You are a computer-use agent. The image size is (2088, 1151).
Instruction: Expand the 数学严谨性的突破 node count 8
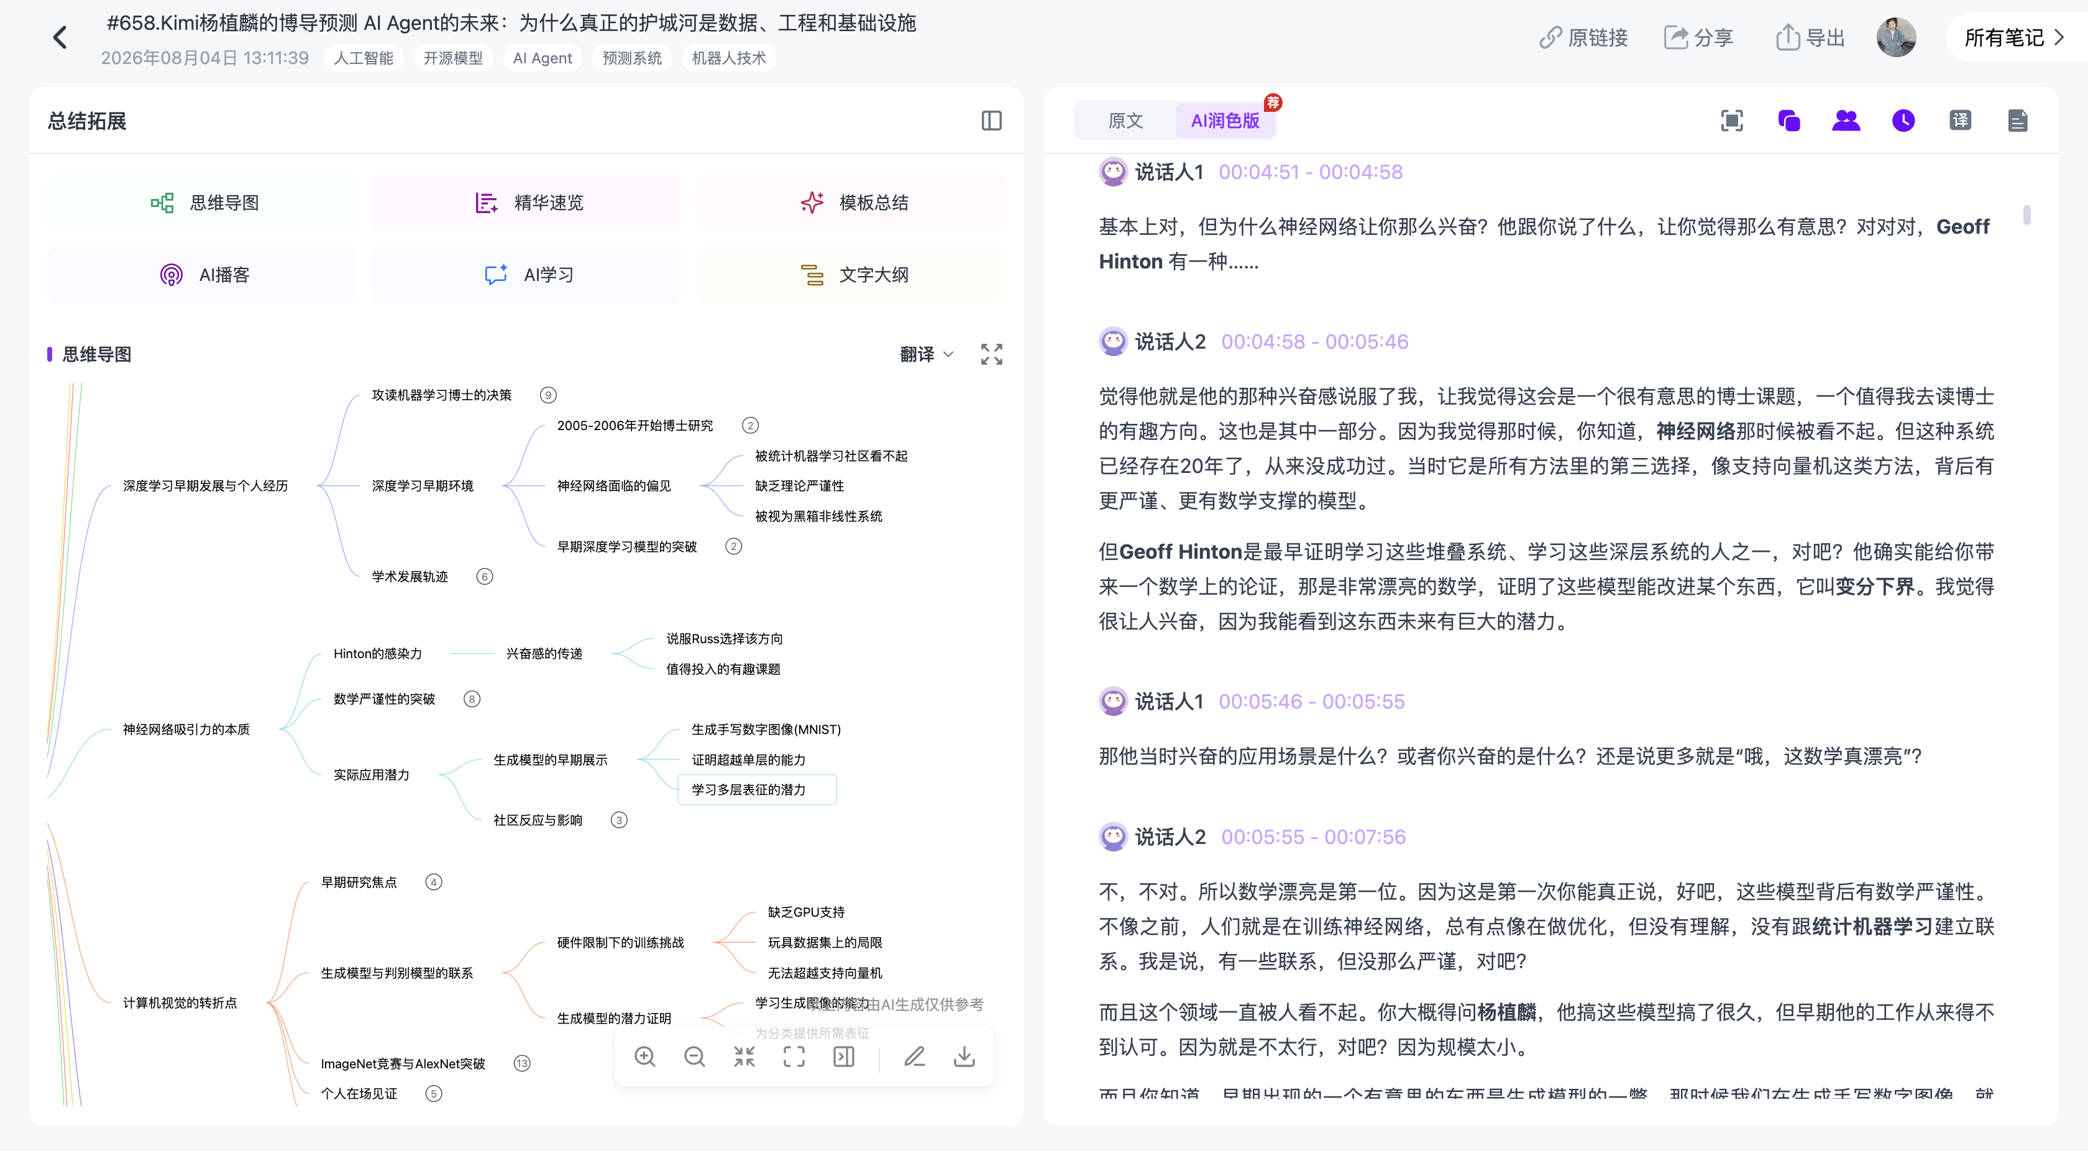pyautogui.click(x=472, y=700)
